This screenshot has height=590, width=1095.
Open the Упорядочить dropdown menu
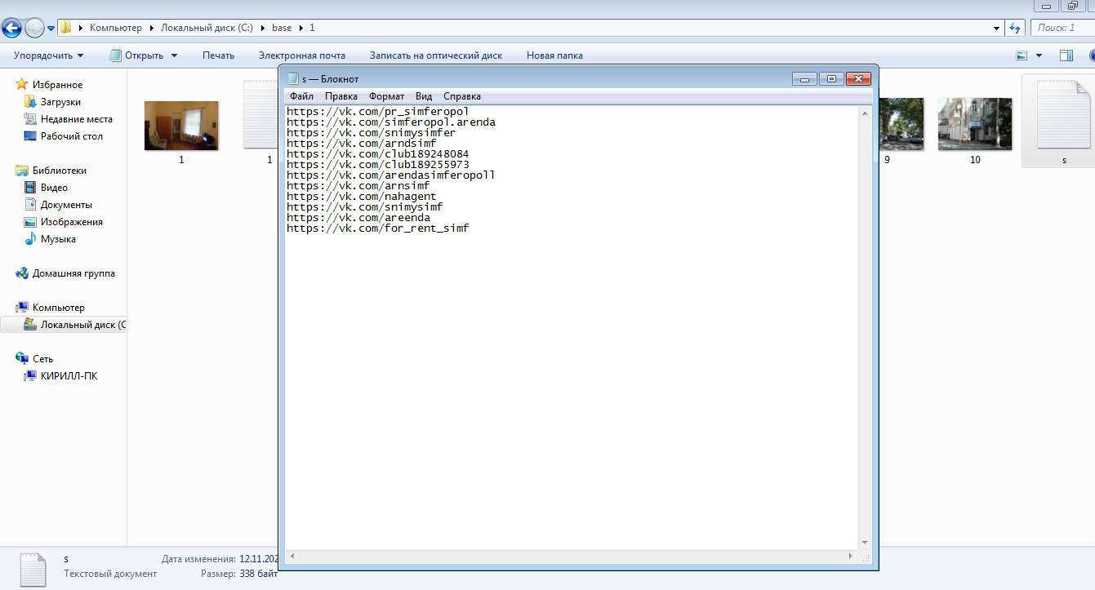coord(48,55)
